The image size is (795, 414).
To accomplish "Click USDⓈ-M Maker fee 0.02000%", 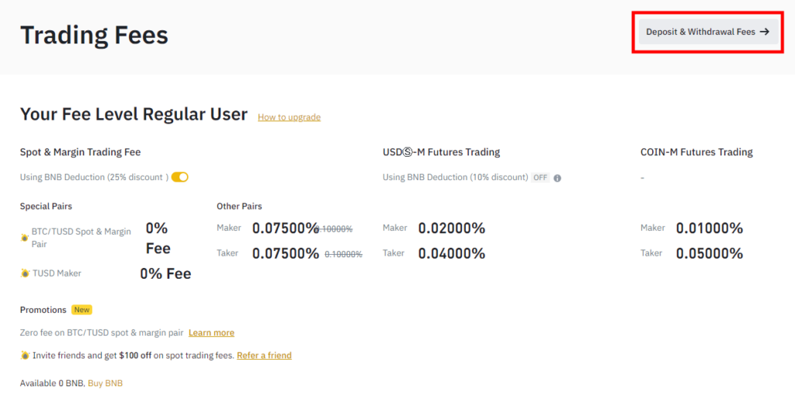I will click(x=452, y=228).
